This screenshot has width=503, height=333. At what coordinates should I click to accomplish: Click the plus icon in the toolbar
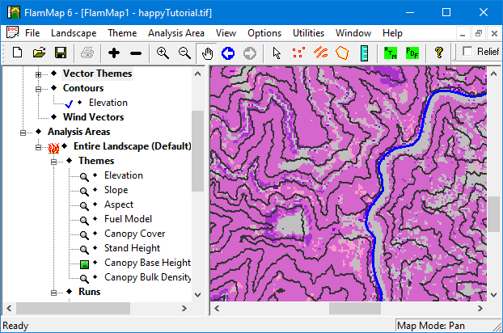click(x=114, y=53)
